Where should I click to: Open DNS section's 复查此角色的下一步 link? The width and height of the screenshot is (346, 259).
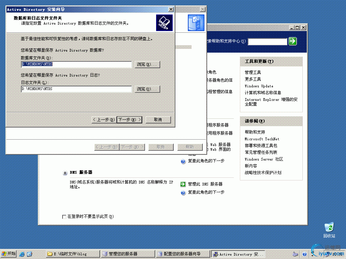(206, 192)
